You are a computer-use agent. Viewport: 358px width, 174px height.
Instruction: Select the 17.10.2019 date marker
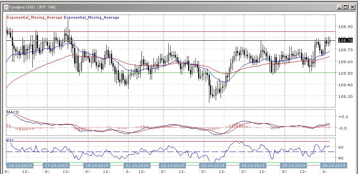56,165
